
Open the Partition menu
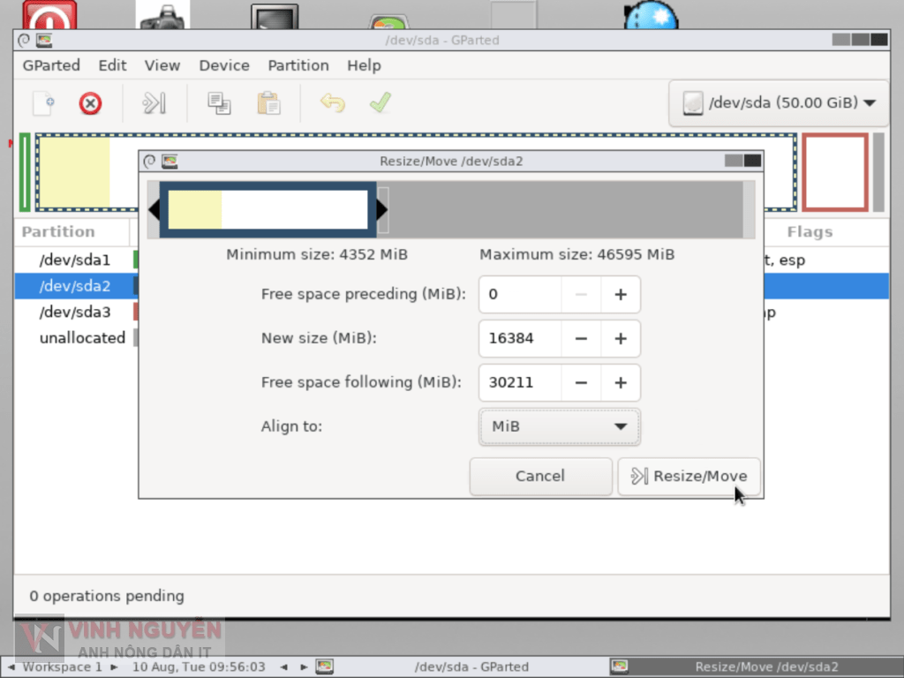[298, 65]
